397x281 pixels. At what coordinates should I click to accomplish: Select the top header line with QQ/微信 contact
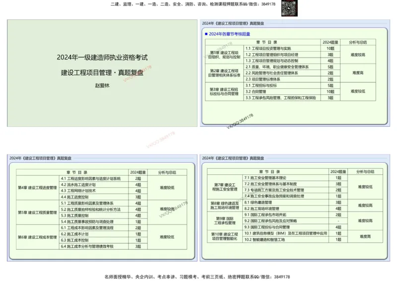(x=193, y=4)
